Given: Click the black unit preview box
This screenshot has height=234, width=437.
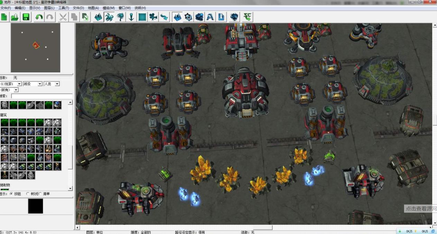Looking at the screenshot, I should pos(35,206).
